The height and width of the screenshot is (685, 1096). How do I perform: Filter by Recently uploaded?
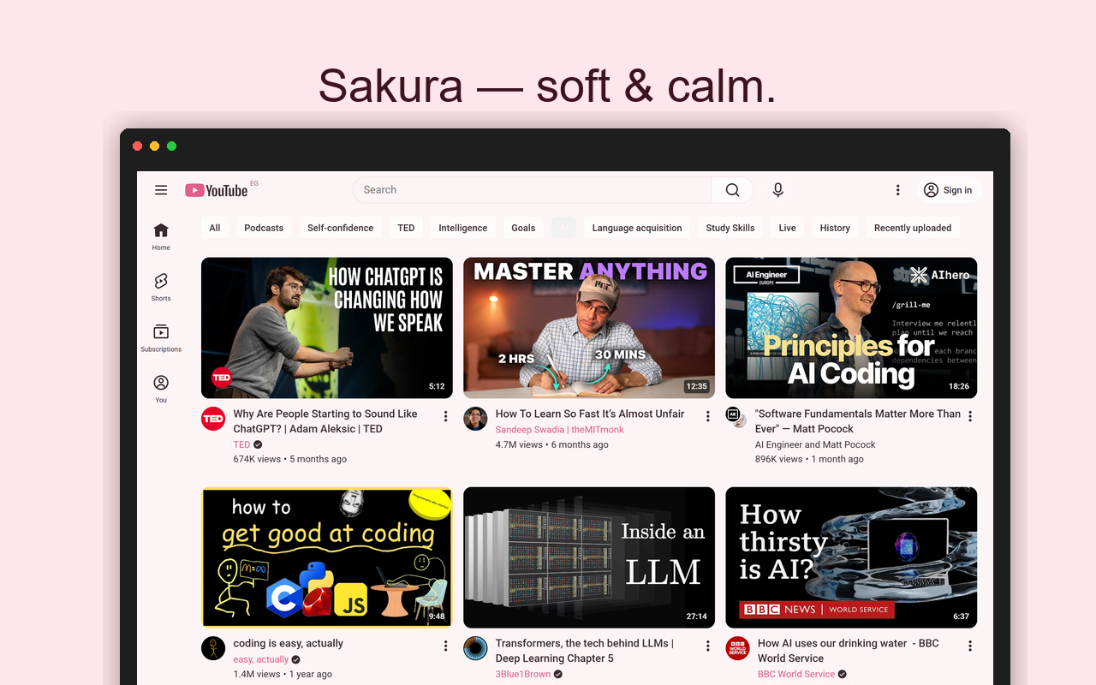(913, 228)
